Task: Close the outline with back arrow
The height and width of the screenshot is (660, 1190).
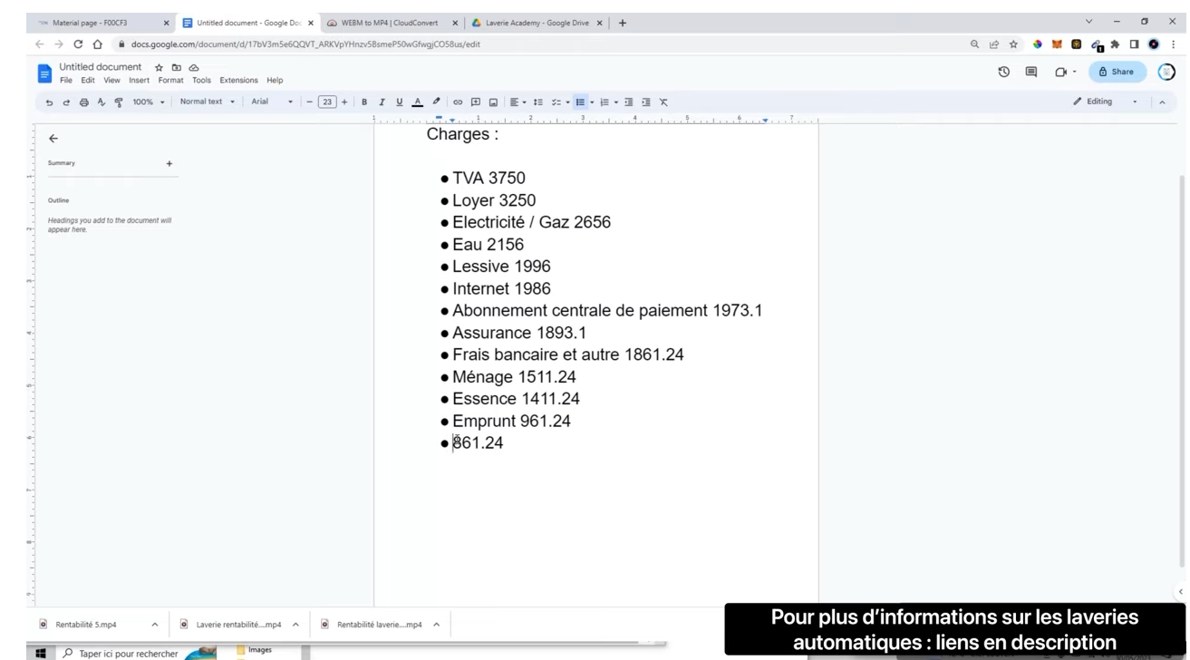Action: (53, 139)
